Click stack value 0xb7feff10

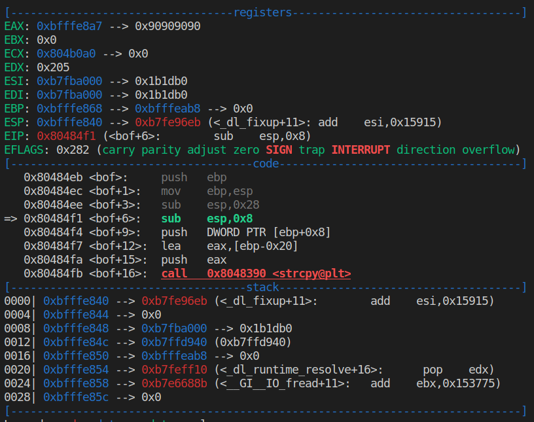click(174, 370)
